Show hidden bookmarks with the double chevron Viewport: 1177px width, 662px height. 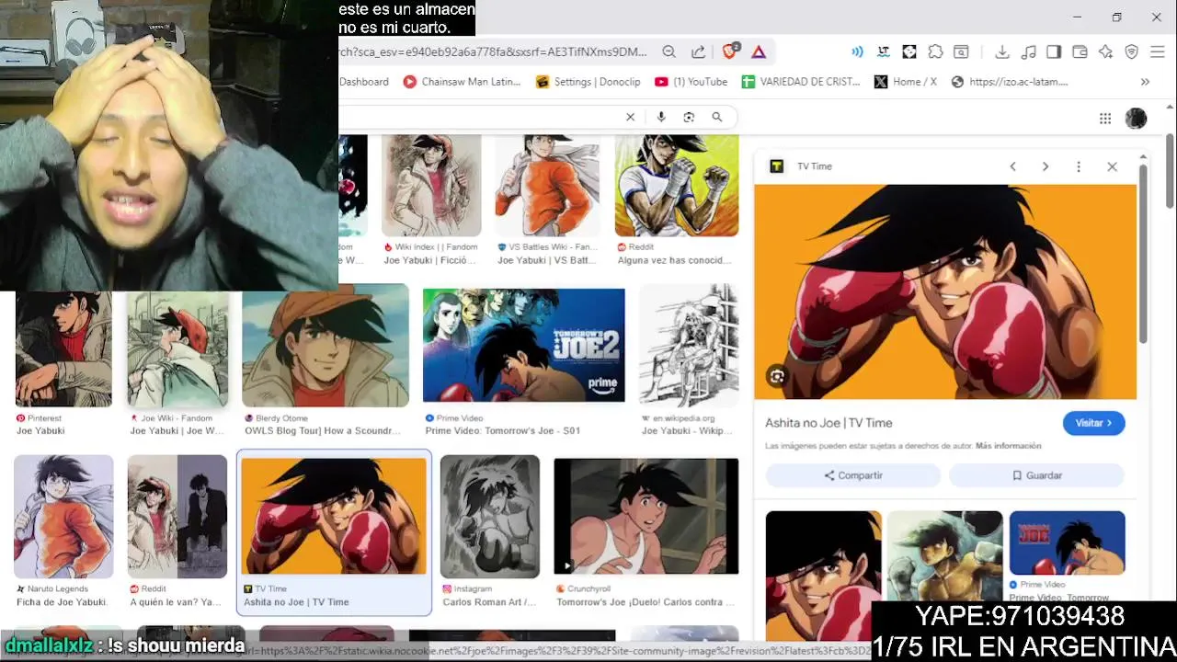1145,82
